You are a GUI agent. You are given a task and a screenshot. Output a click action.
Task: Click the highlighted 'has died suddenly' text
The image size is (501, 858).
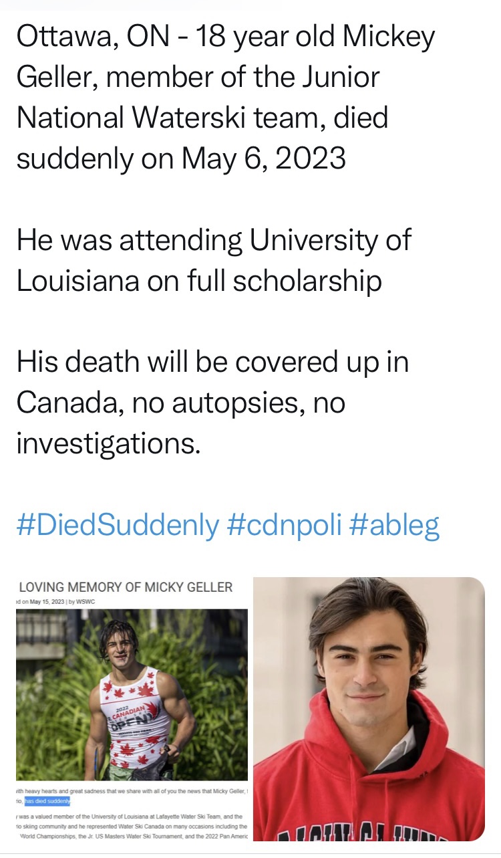(x=46, y=800)
